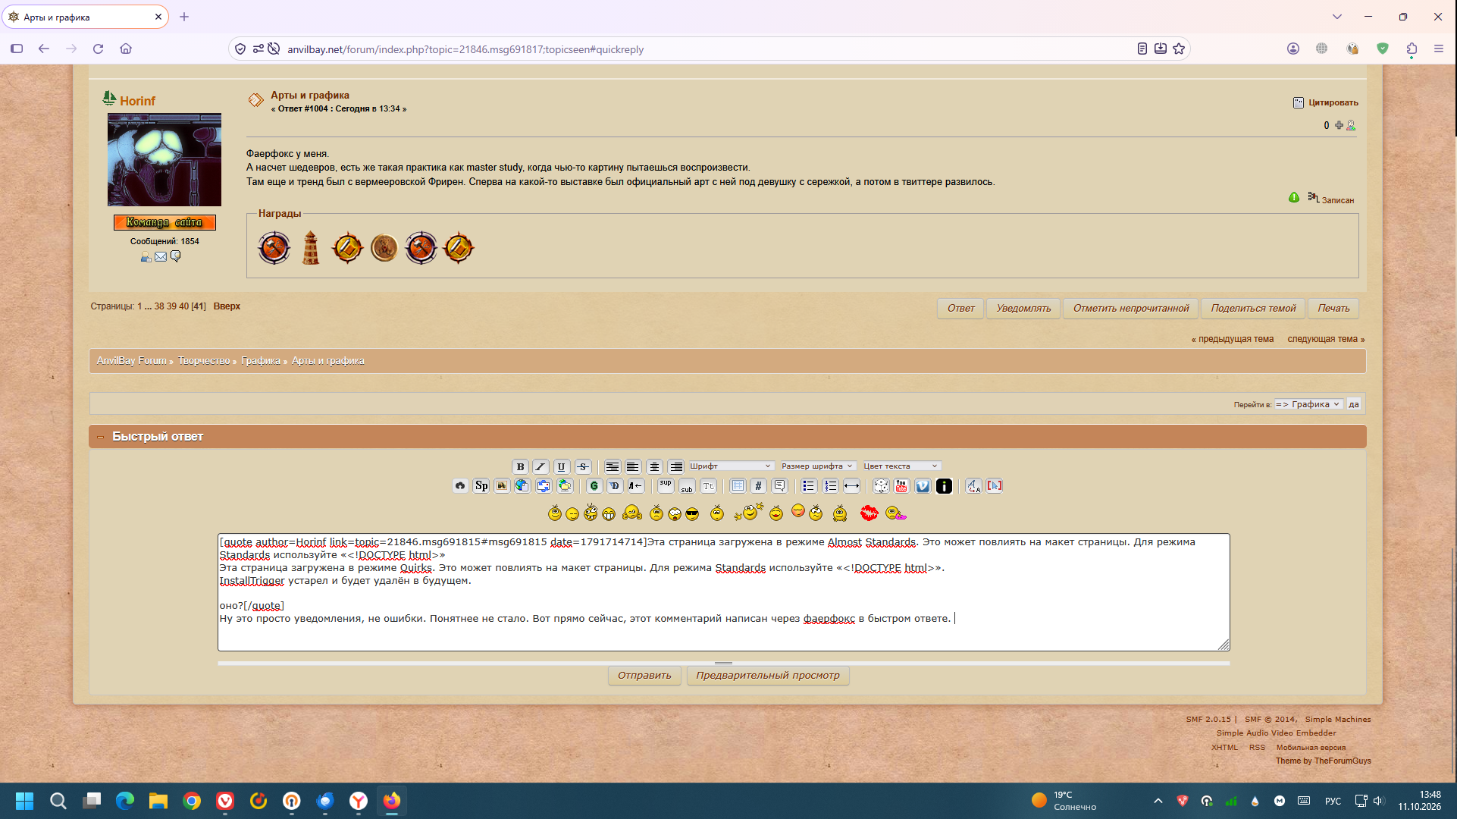Screen dimensions: 1457x819
Task: Insert table tag icon
Action: pyautogui.click(x=737, y=486)
